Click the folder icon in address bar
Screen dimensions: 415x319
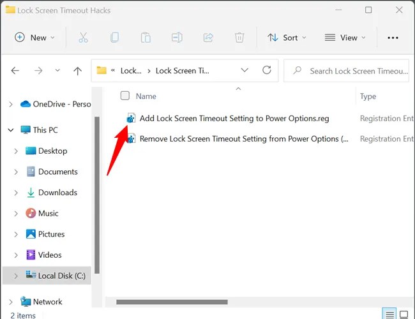[102, 70]
